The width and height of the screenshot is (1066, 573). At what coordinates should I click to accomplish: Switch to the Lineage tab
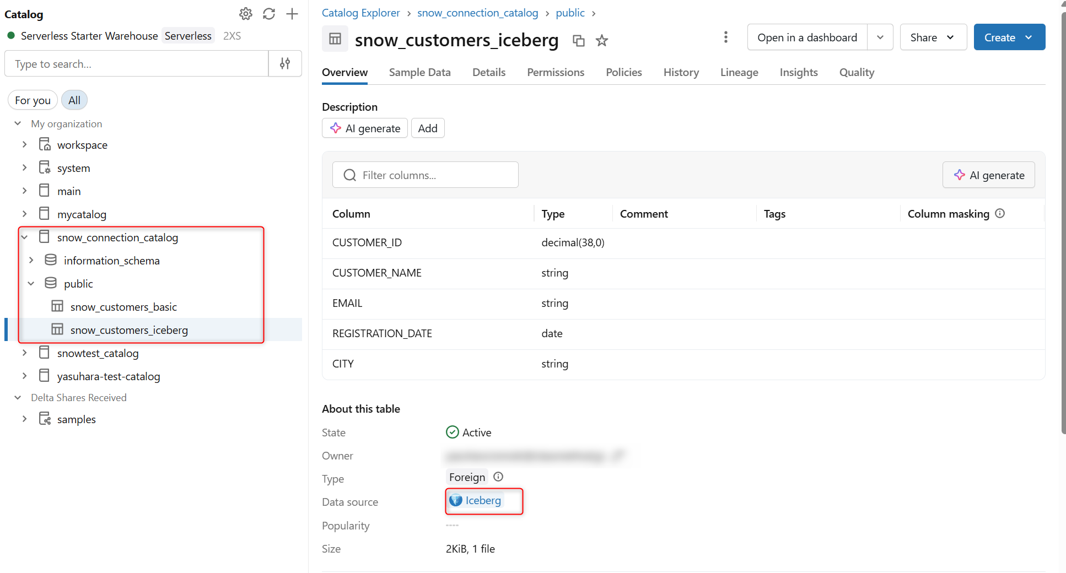(x=739, y=72)
